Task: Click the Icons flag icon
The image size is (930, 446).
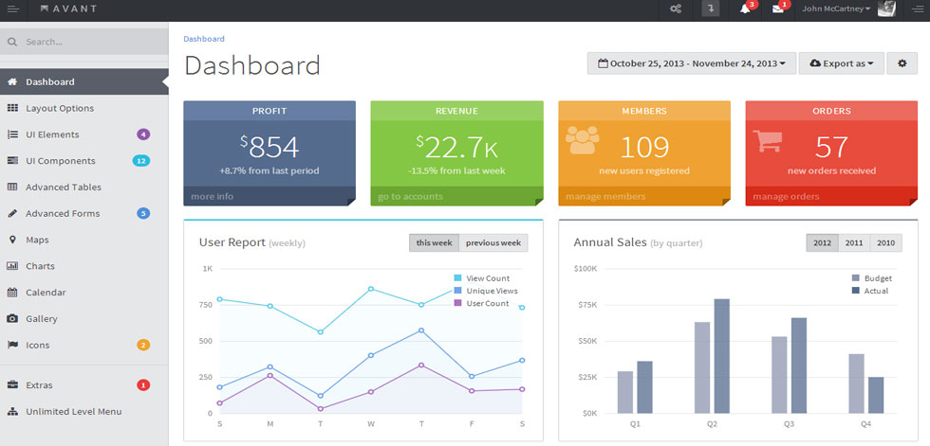Action: click(12, 345)
